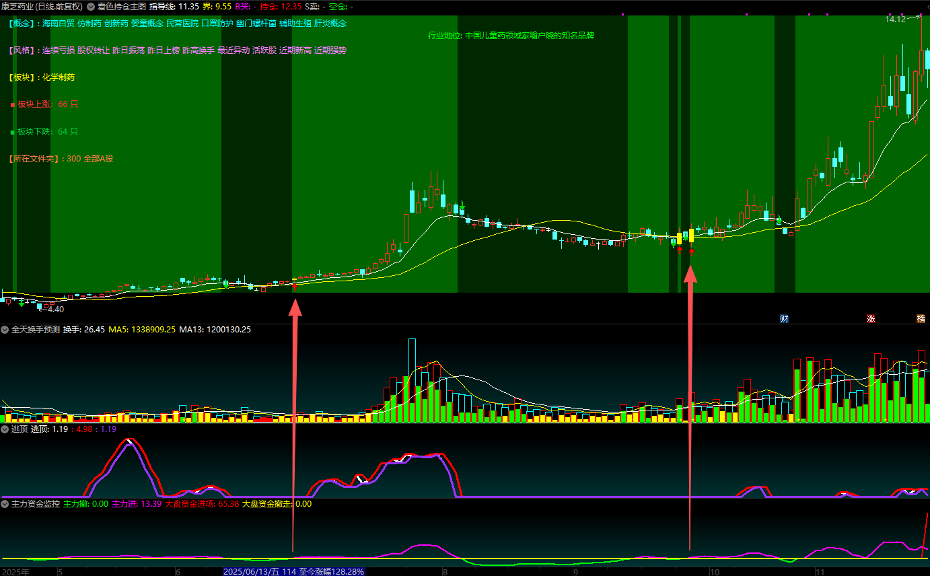
Task: Expand the 全天换手预测 indicator menu arrow
Action: tap(5, 330)
